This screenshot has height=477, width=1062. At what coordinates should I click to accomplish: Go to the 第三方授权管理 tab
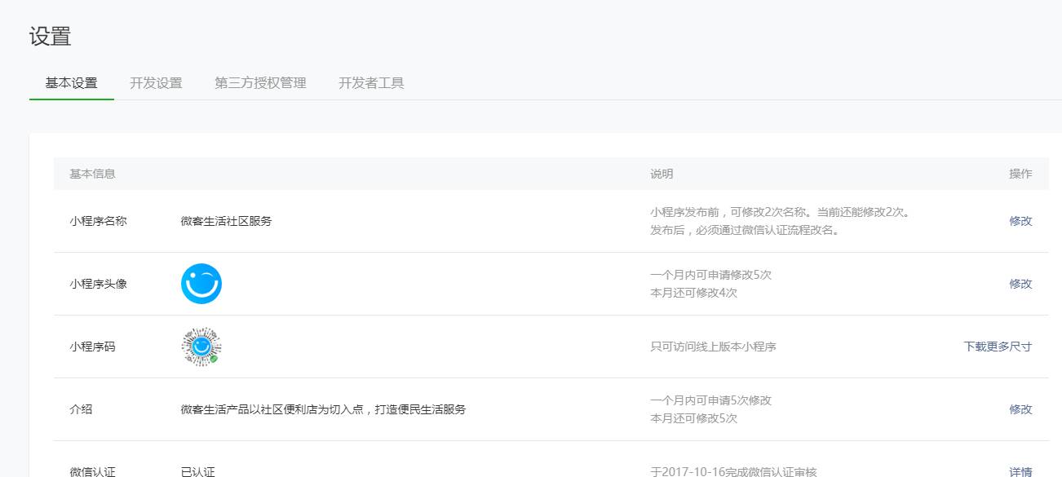point(260,83)
